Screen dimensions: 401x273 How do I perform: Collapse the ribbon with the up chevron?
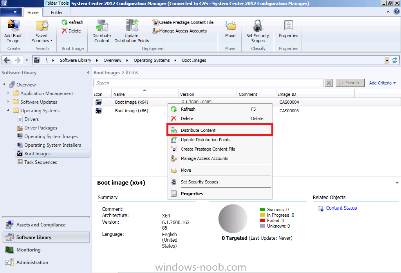coord(388,12)
